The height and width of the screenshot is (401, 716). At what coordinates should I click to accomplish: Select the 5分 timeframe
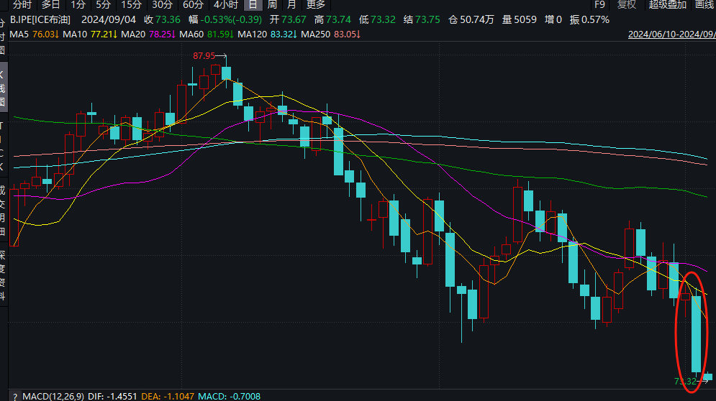(104, 4)
